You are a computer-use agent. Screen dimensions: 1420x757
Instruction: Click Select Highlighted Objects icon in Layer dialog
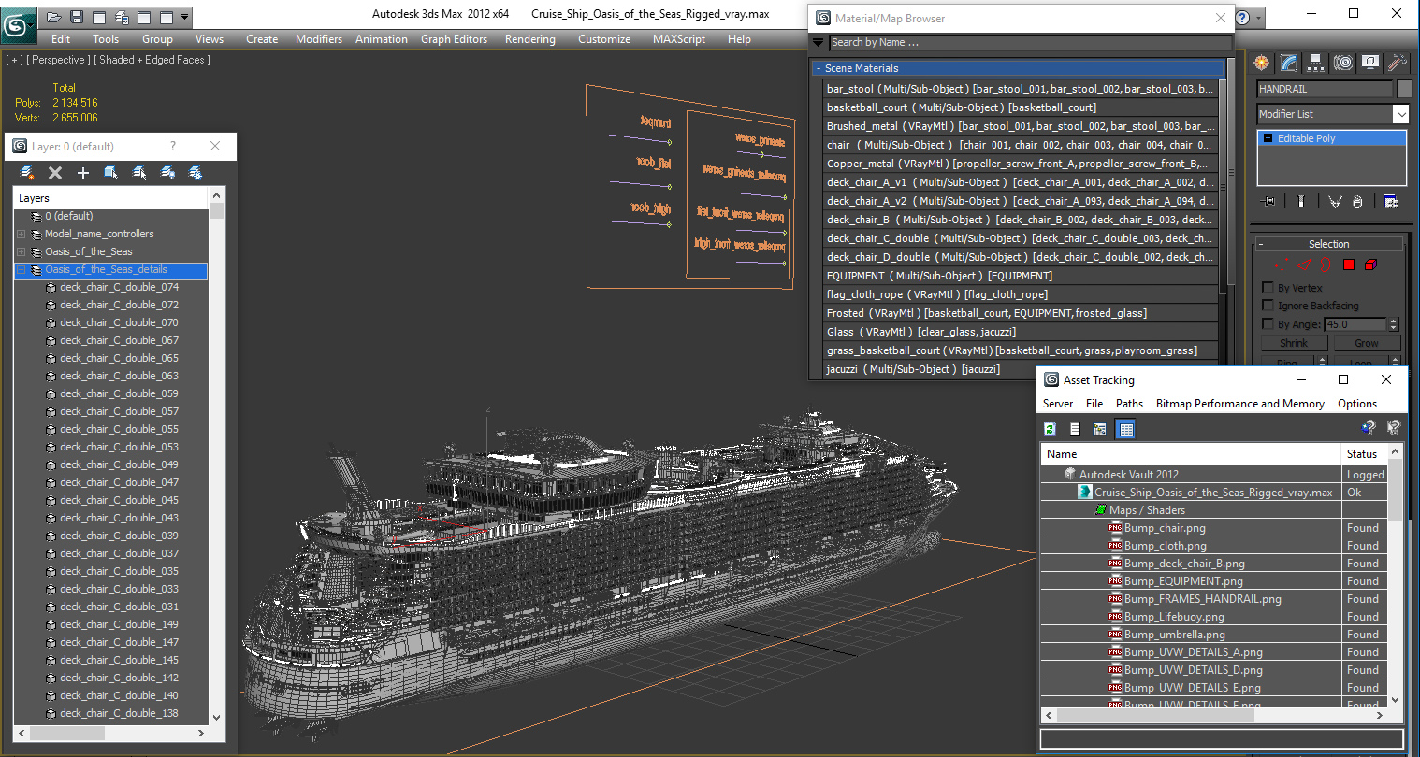click(111, 173)
